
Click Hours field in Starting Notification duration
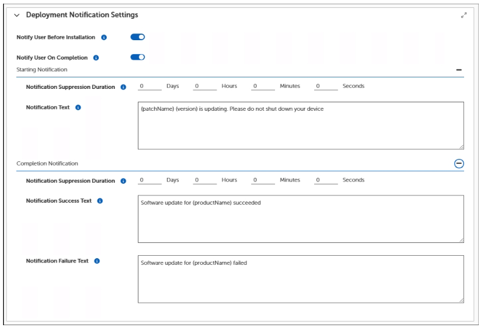pyautogui.click(x=205, y=86)
